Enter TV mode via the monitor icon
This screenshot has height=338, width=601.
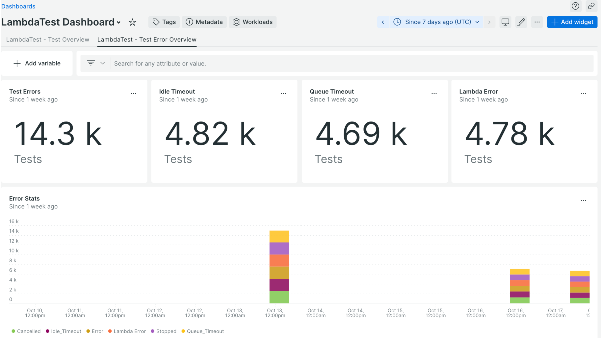pyautogui.click(x=506, y=22)
